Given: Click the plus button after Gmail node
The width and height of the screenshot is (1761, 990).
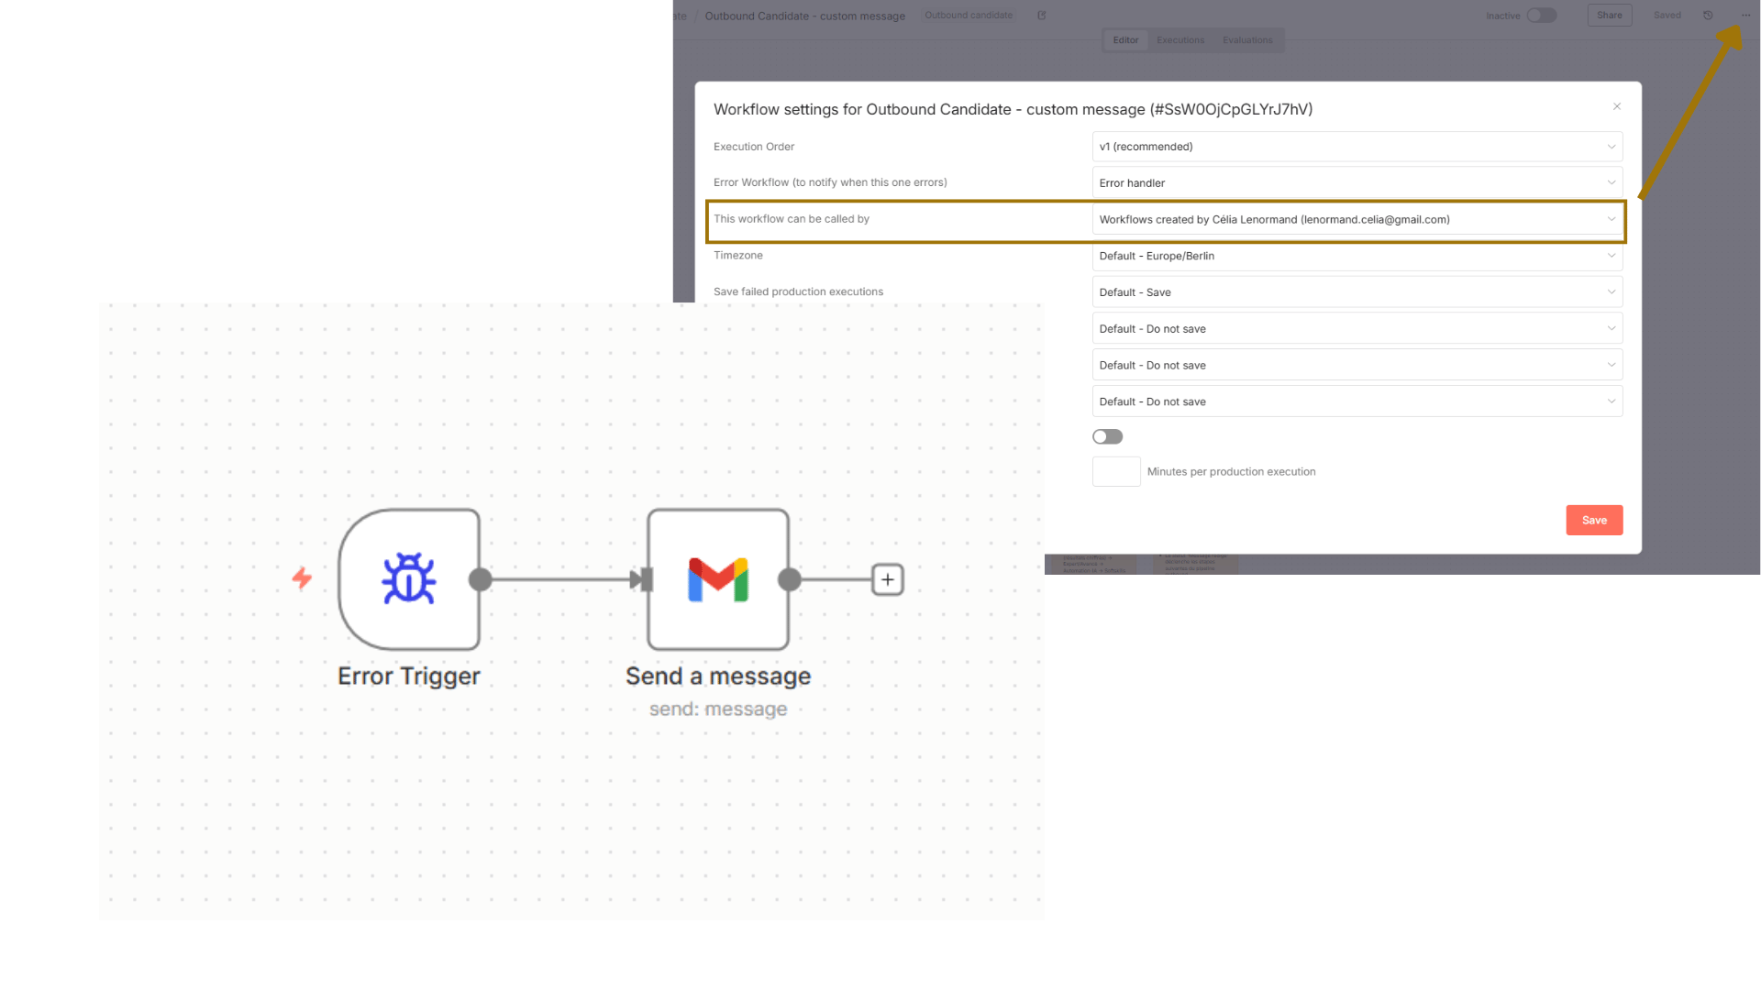Looking at the screenshot, I should (887, 579).
